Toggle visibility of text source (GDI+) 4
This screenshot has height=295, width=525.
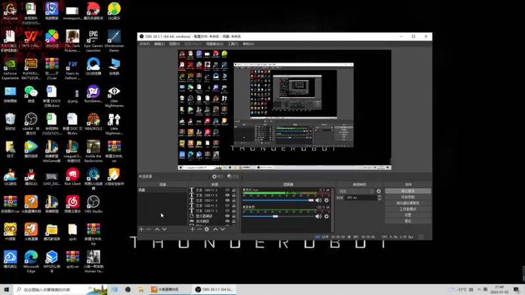point(227,201)
